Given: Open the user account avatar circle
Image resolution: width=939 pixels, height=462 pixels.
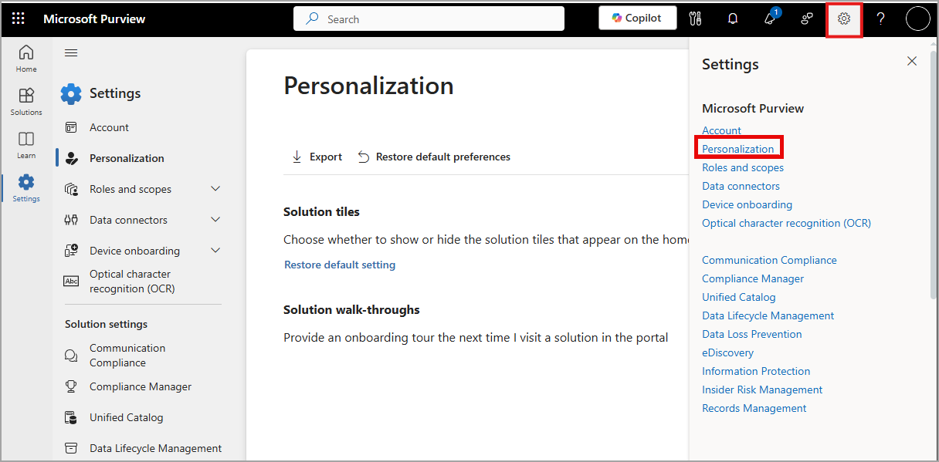Looking at the screenshot, I should [917, 19].
